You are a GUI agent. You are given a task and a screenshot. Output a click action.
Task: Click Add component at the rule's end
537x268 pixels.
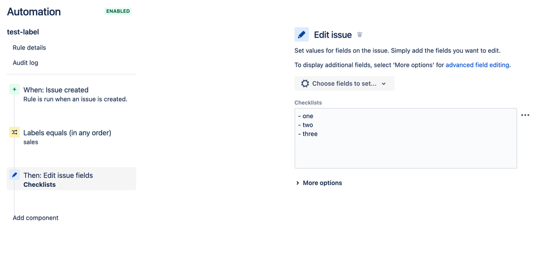(35, 218)
